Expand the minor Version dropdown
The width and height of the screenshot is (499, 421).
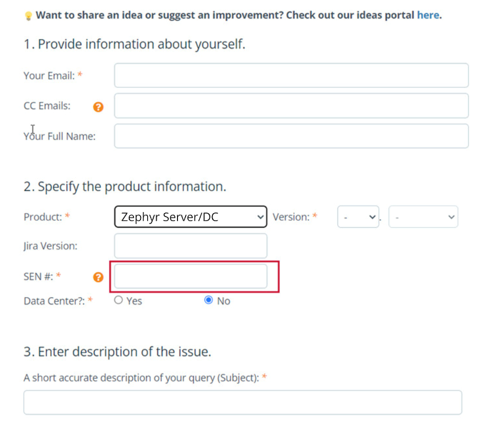423,217
